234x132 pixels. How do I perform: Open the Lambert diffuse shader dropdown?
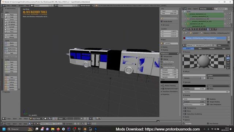[x=218, y=75]
